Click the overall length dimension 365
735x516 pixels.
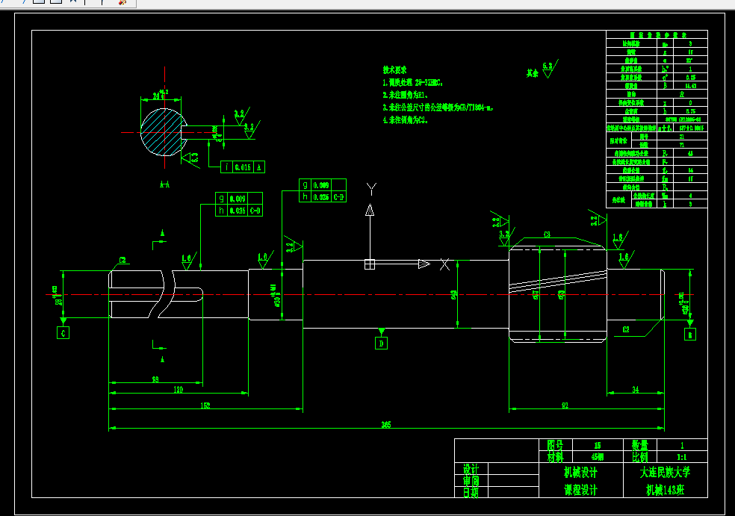click(x=385, y=425)
